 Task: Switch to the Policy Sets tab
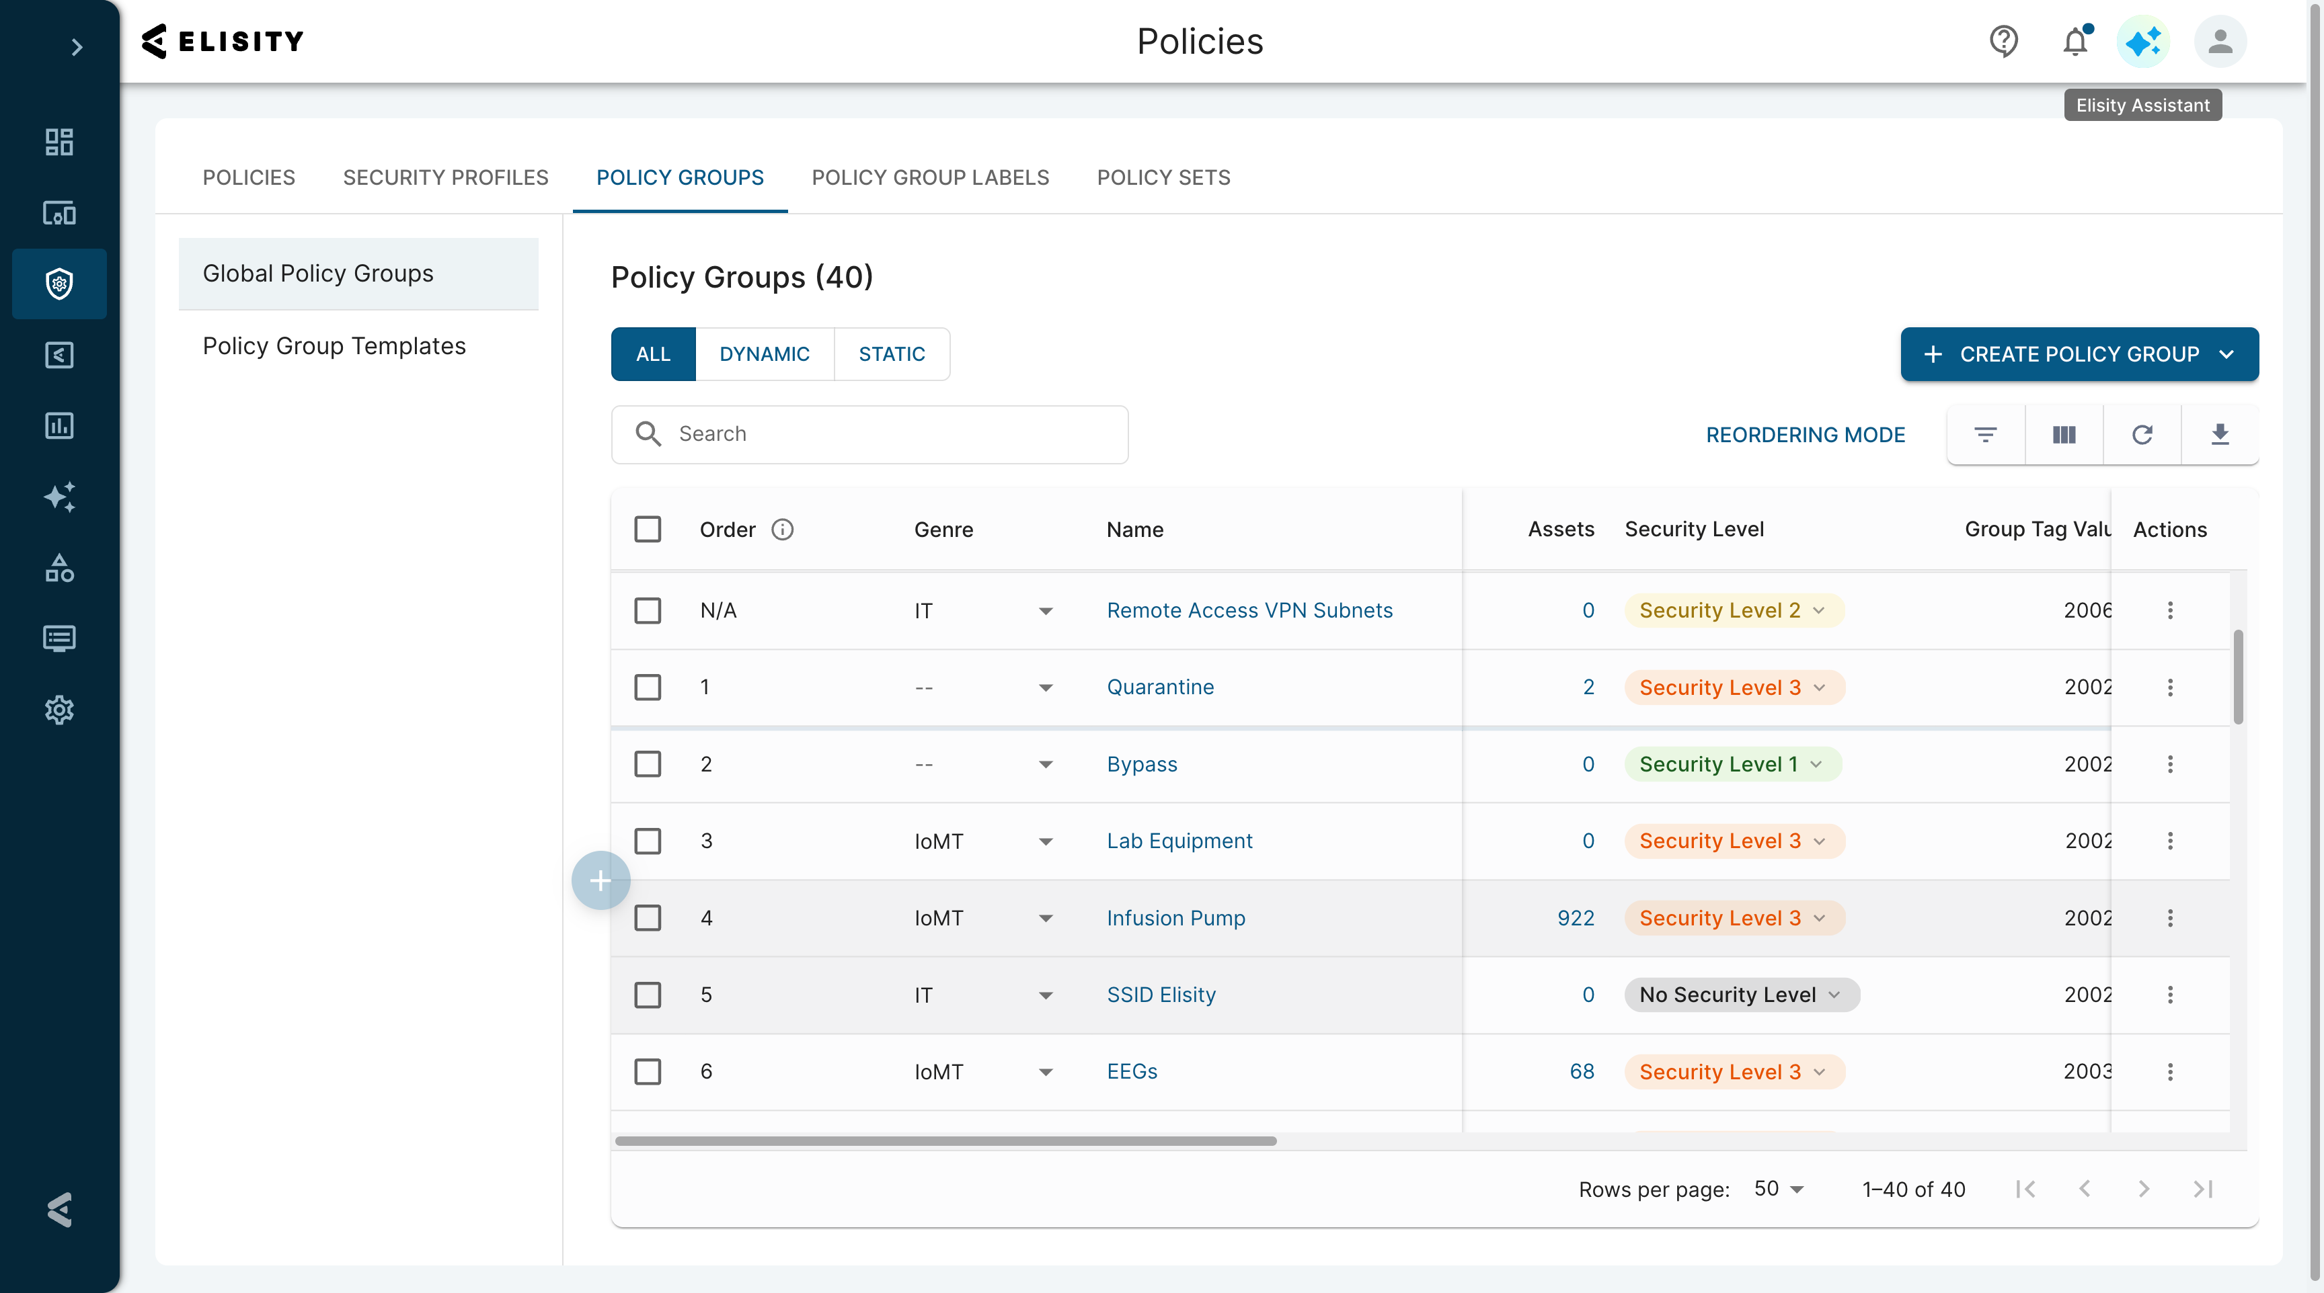pyautogui.click(x=1163, y=177)
